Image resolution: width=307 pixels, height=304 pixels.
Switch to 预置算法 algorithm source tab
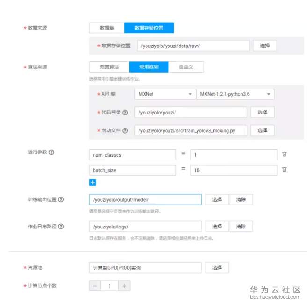click(109, 67)
